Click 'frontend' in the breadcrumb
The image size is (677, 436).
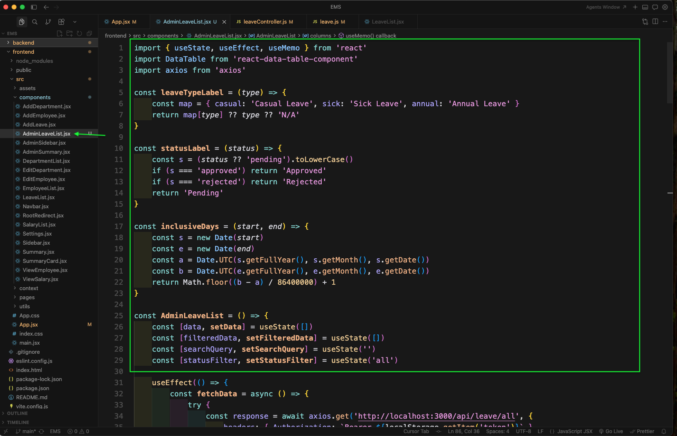tap(115, 36)
